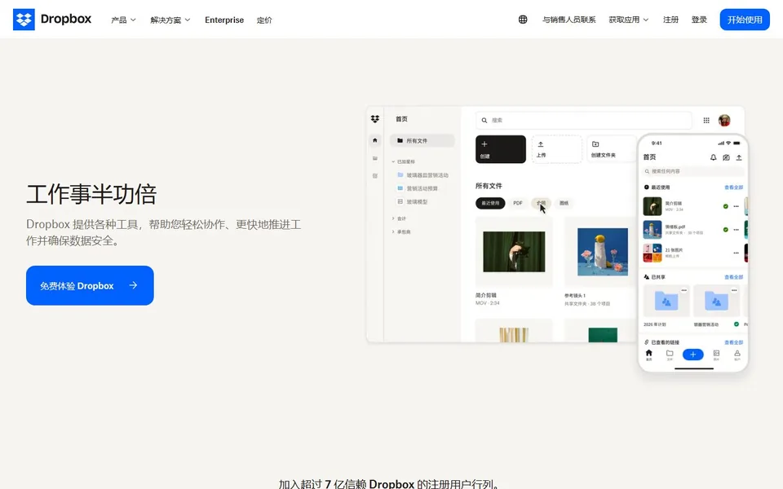
Task: Select the PDF filter chip
Action: (x=518, y=203)
